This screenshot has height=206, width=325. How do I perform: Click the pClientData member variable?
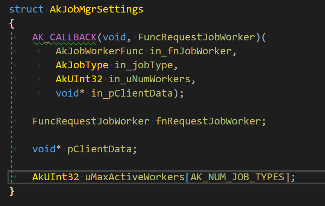(100, 149)
